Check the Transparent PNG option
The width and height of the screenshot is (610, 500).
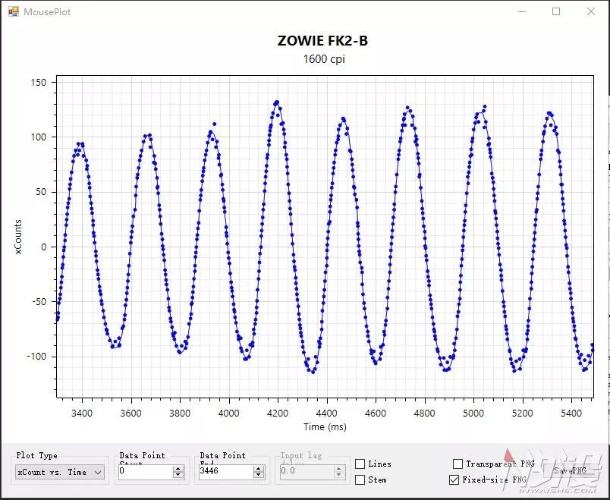[x=458, y=464]
